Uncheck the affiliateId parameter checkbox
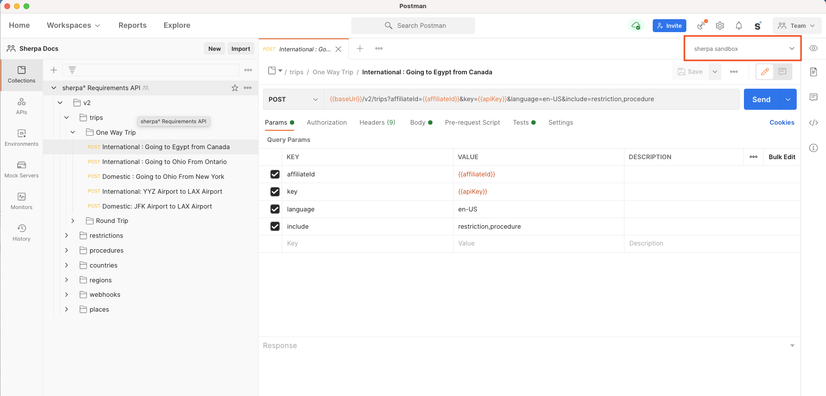This screenshot has width=826, height=396. pos(275,174)
